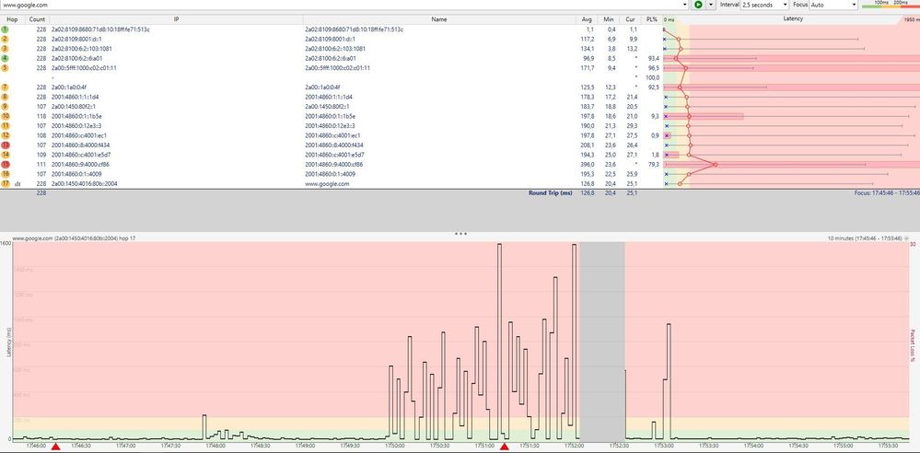Open the target address history dropdown
Viewport: 920px width, 453px height.
coord(685,4)
